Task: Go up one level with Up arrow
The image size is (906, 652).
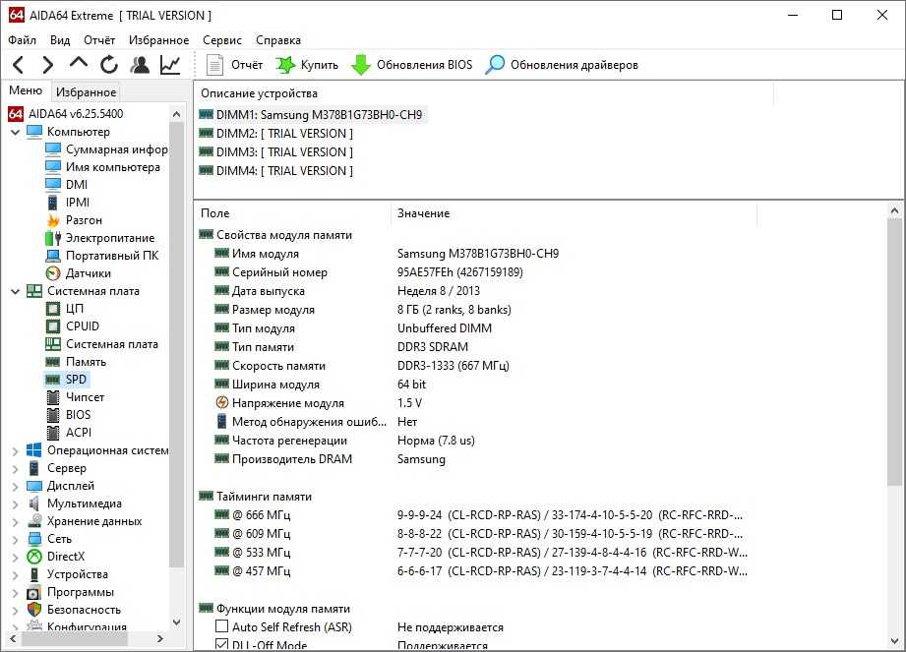Action: pos(79,65)
